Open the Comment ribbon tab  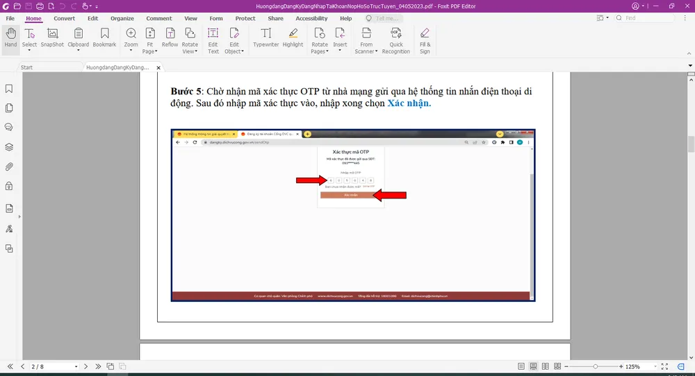[x=158, y=19]
